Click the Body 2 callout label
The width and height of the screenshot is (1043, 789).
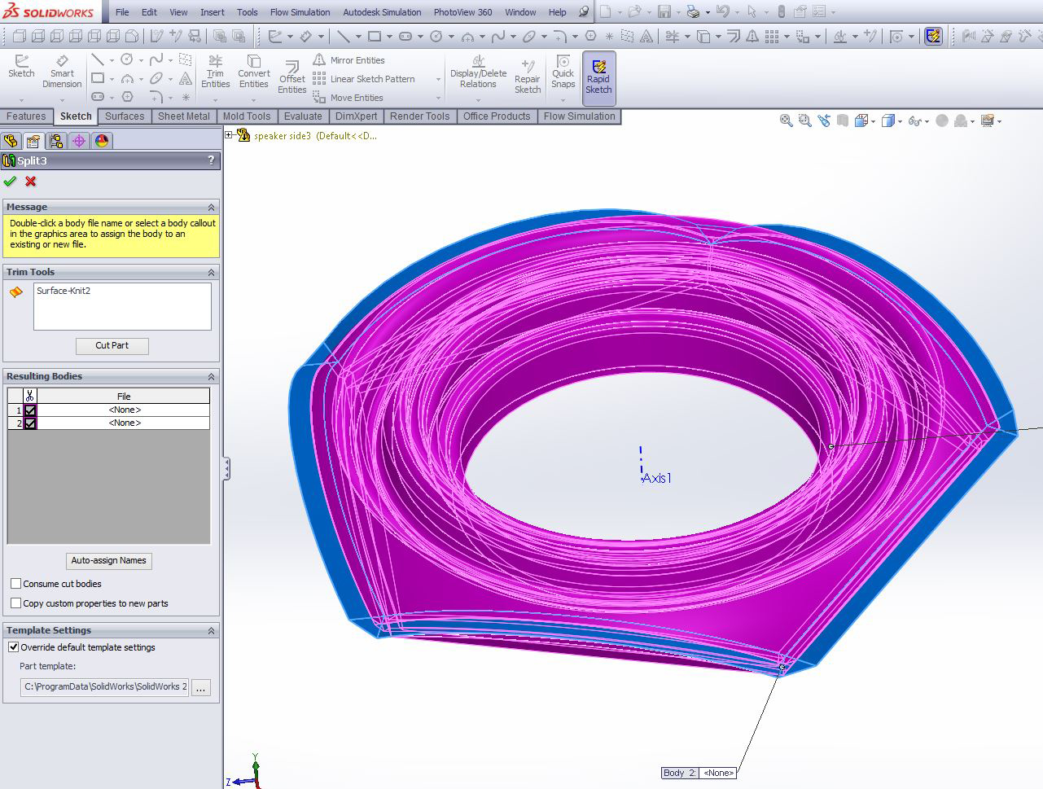point(699,773)
